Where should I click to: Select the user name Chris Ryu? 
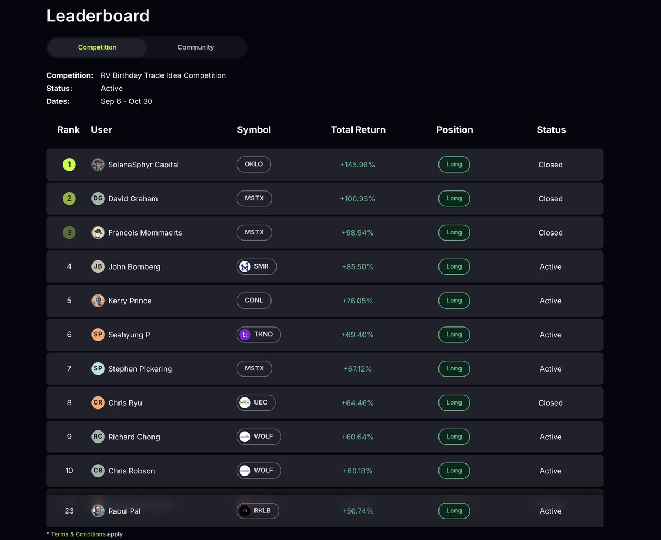pyautogui.click(x=125, y=403)
